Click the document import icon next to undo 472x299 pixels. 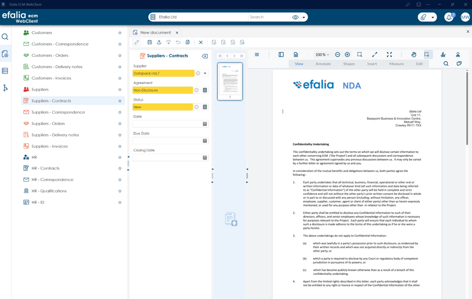click(188, 42)
